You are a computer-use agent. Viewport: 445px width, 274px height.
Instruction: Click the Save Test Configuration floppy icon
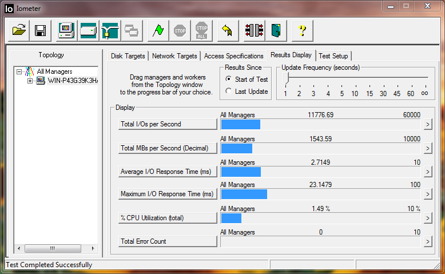coord(40,31)
